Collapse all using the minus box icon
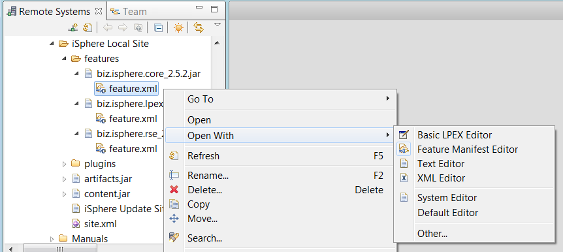The width and height of the screenshot is (563, 252). coord(158,28)
